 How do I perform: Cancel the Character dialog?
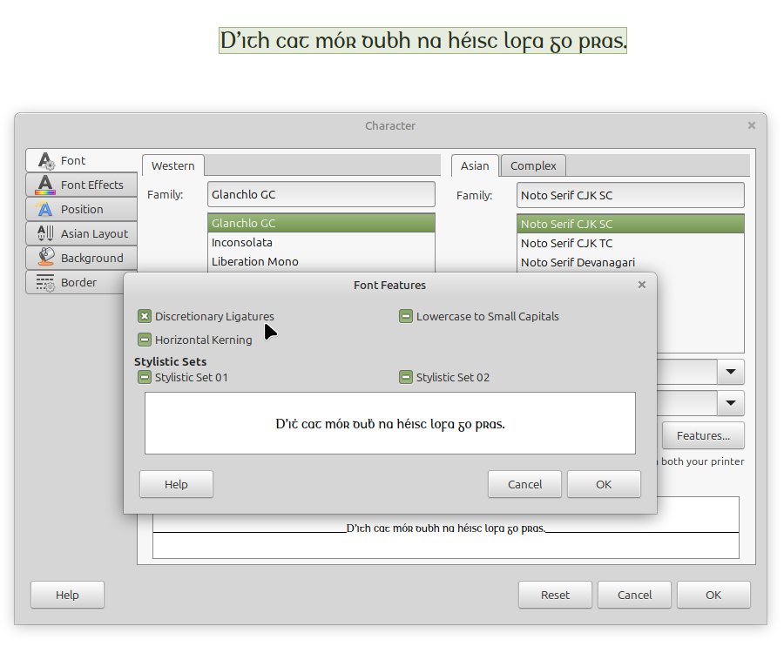tap(634, 595)
